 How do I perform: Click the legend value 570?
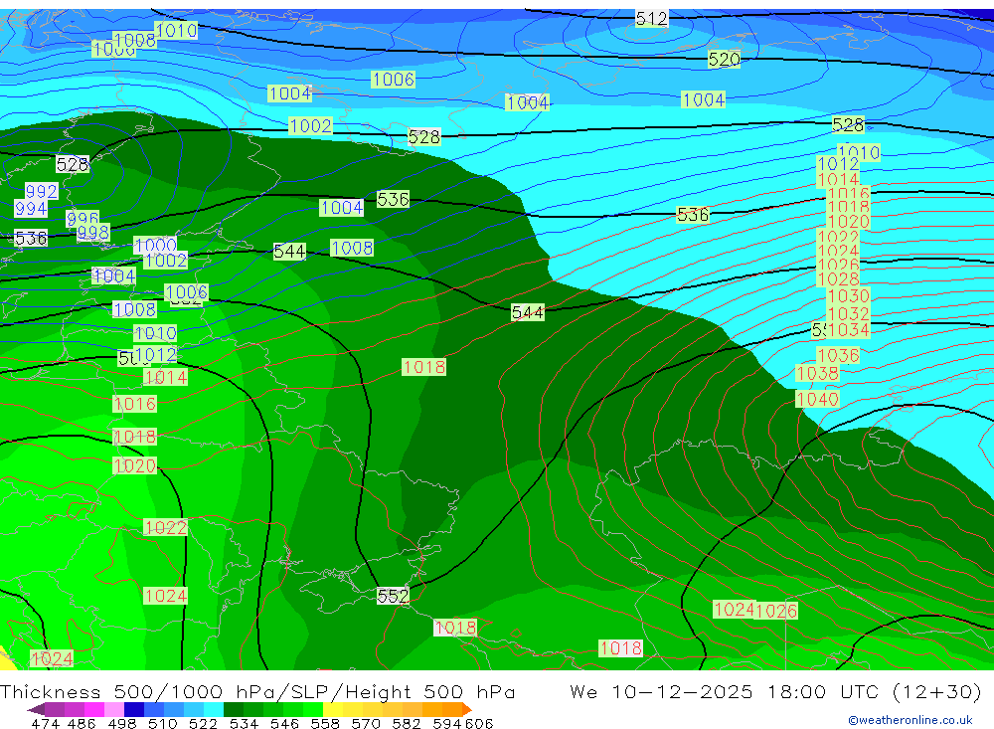[366, 723]
